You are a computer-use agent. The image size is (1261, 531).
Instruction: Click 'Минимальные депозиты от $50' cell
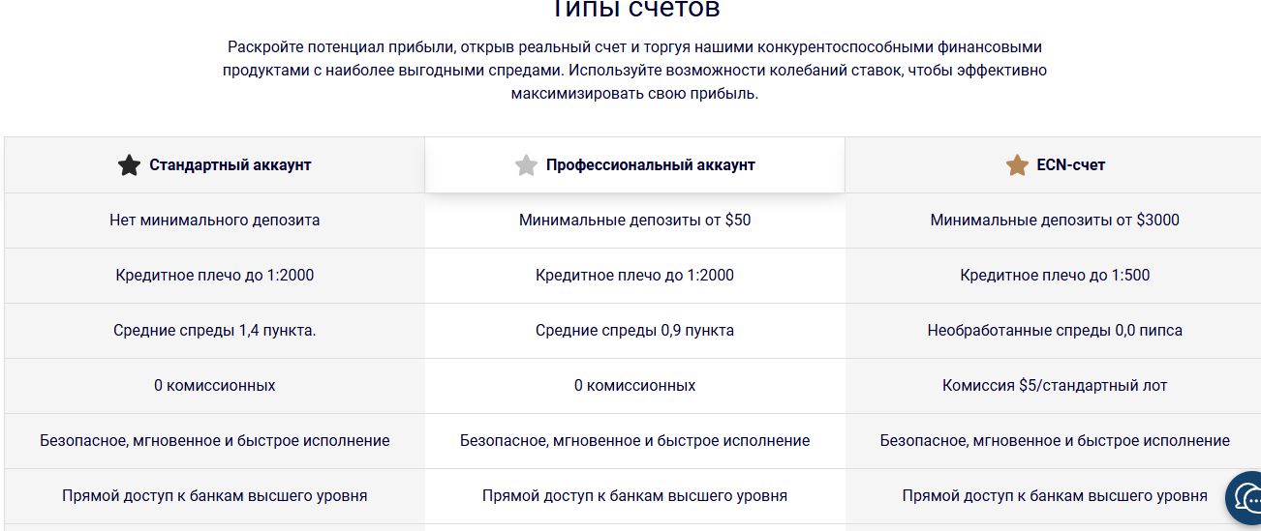634,221
